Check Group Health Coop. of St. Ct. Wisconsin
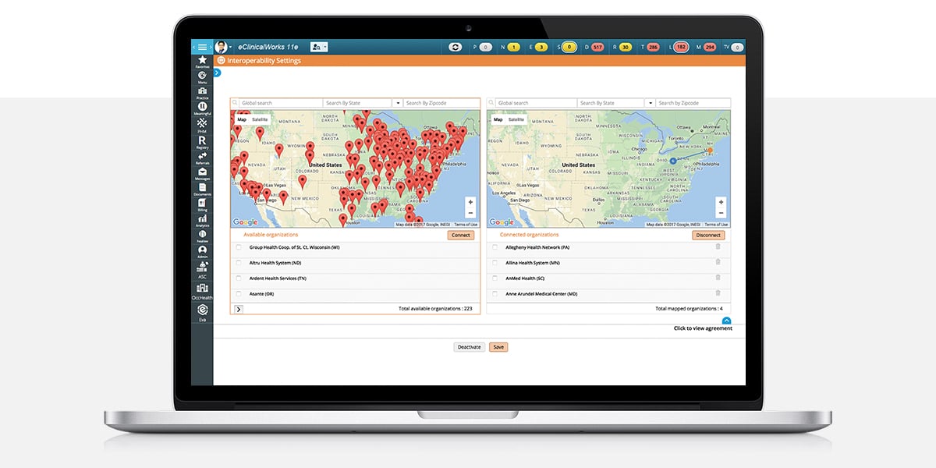Image resolution: width=936 pixels, height=468 pixels. 239,247
